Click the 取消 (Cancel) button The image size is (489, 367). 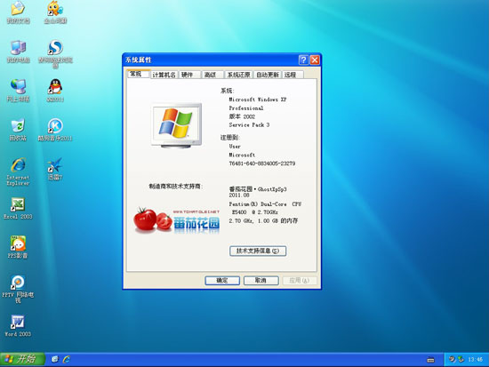[261, 280]
